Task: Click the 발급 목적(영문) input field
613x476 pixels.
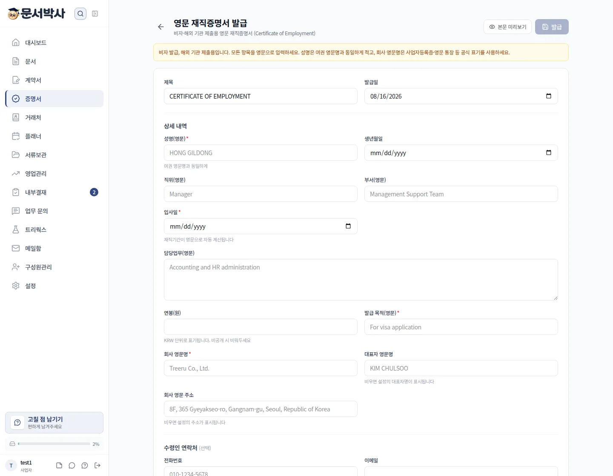Action: click(x=461, y=327)
